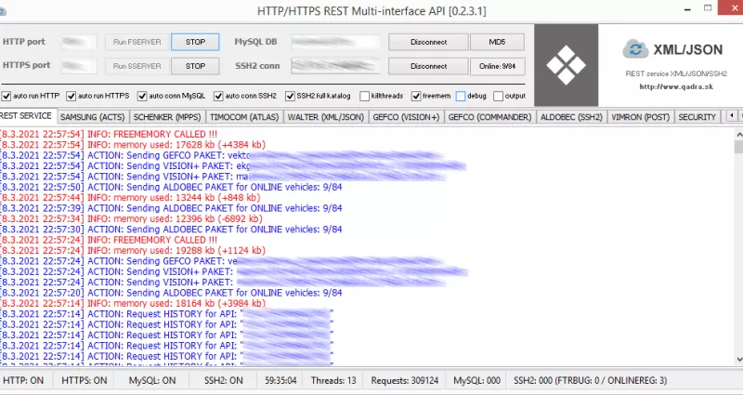Select the ALDOBEC (SSH2) tab
This screenshot has height=395, width=743.
(x=572, y=117)
